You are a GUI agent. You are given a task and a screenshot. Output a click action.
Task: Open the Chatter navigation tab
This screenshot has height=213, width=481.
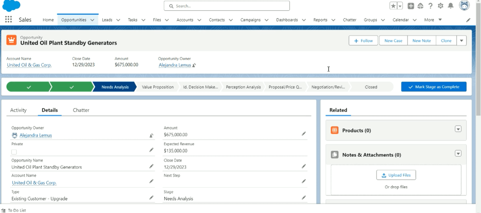pos(349,20)
